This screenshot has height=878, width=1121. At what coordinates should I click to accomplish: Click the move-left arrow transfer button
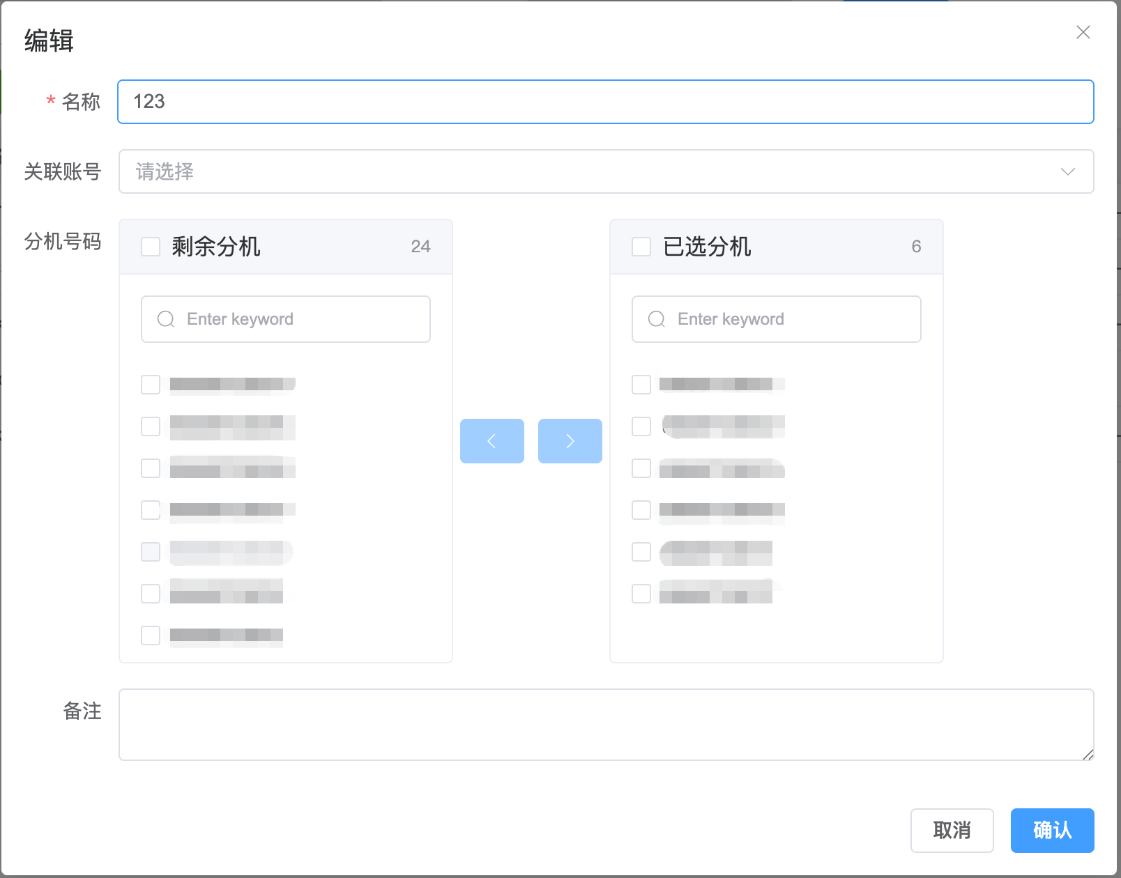tap(491, 441)
